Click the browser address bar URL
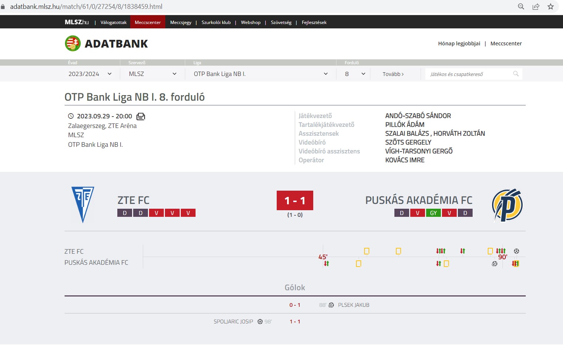563x347 pixels. pyautogui.click(x=86, y=6)
